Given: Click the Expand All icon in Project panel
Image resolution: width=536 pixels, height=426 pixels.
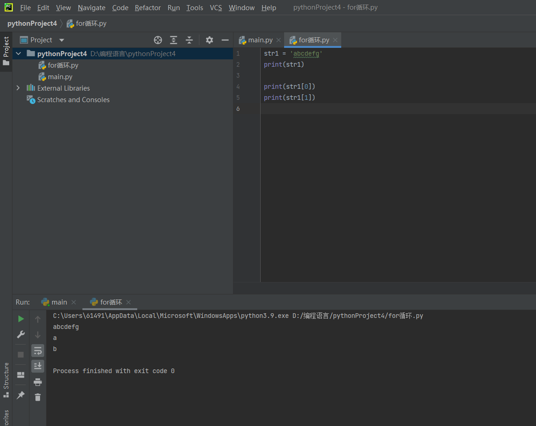Looking at the screenshot, I should [x=174, y=40].
